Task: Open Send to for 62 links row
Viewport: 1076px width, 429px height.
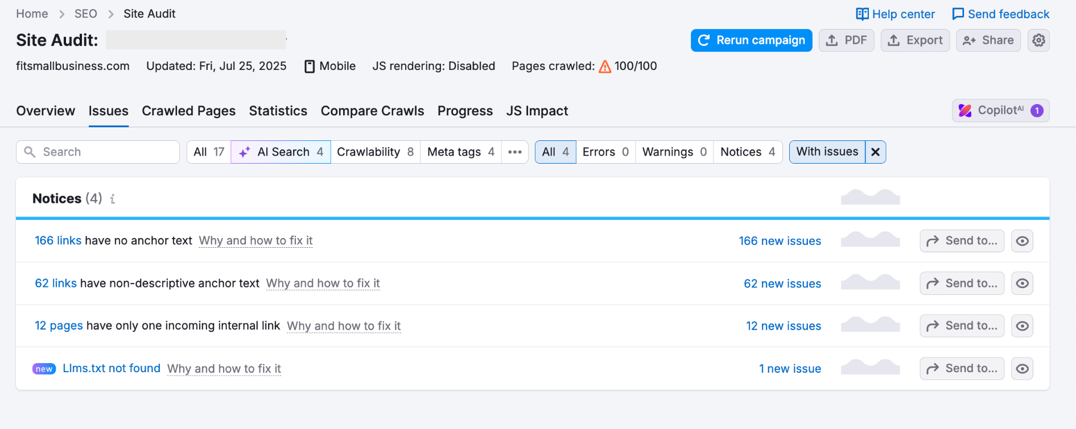Action: 962,283
